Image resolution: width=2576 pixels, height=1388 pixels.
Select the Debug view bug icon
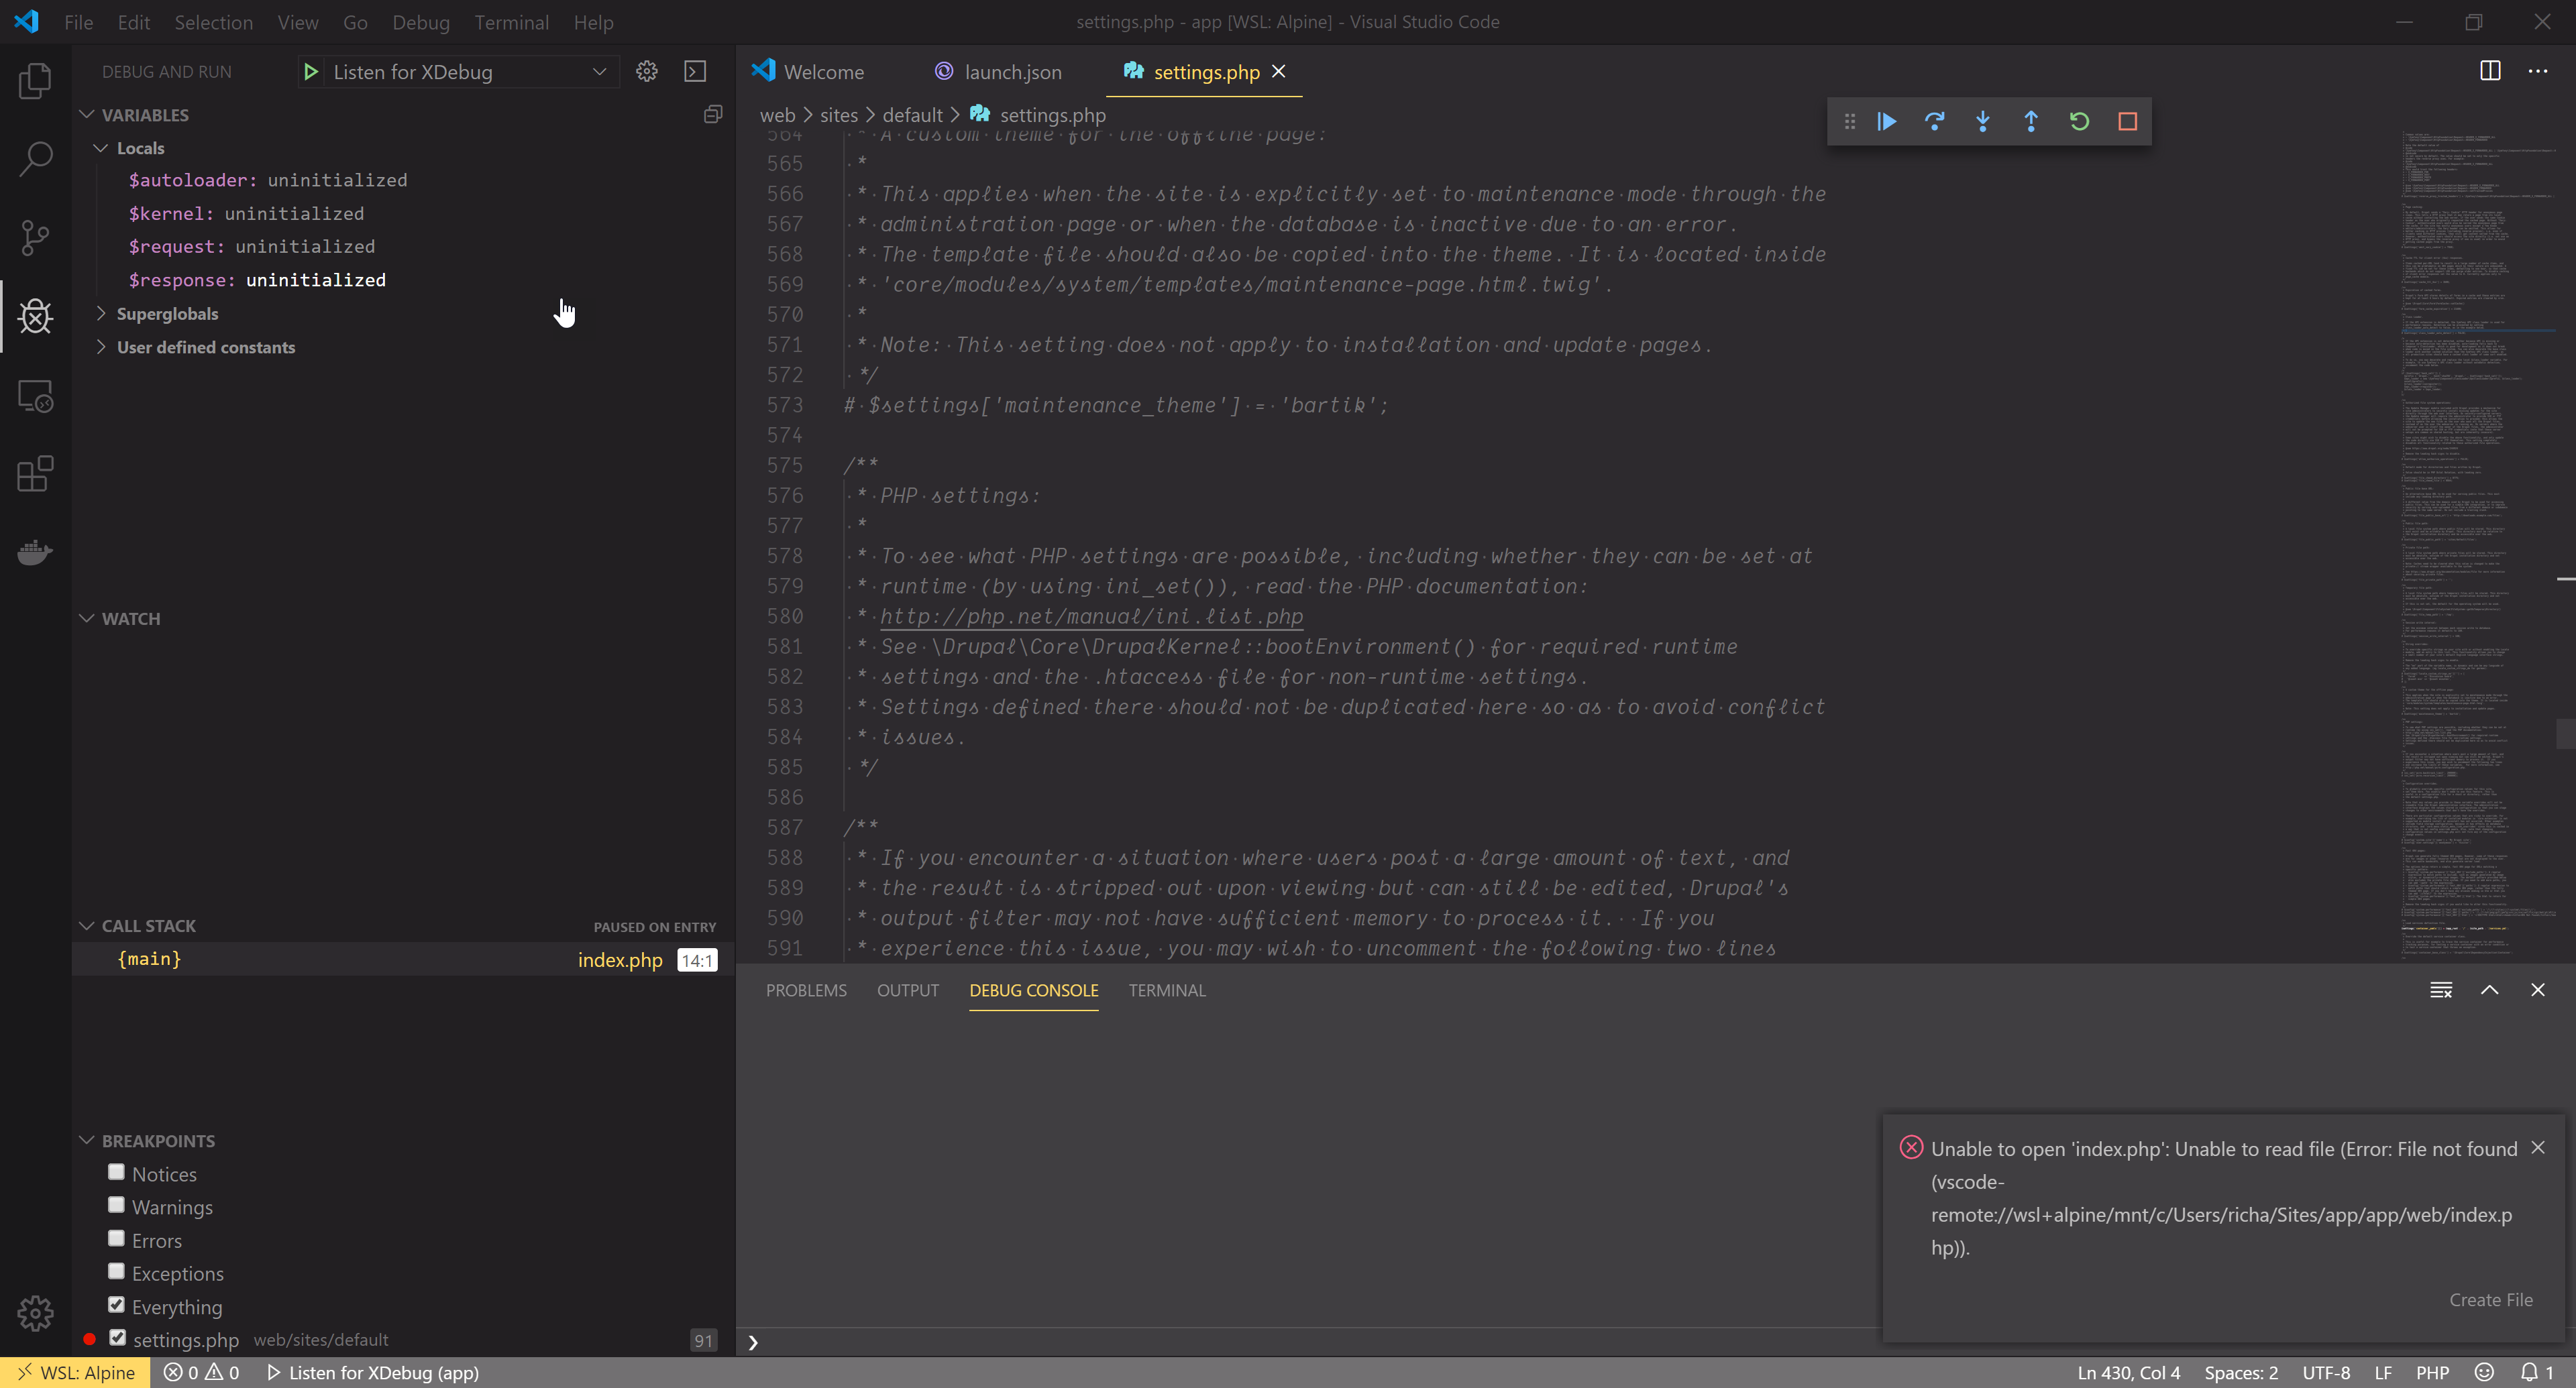[x=35, y=316]
